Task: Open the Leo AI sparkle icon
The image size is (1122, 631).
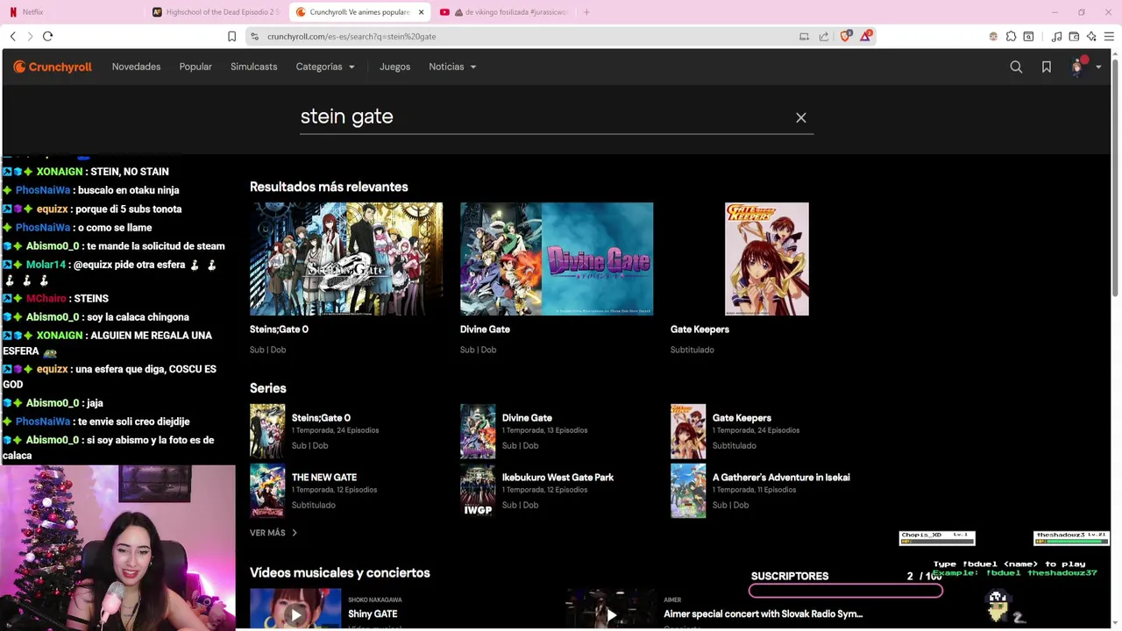Action: (1091, 37)
